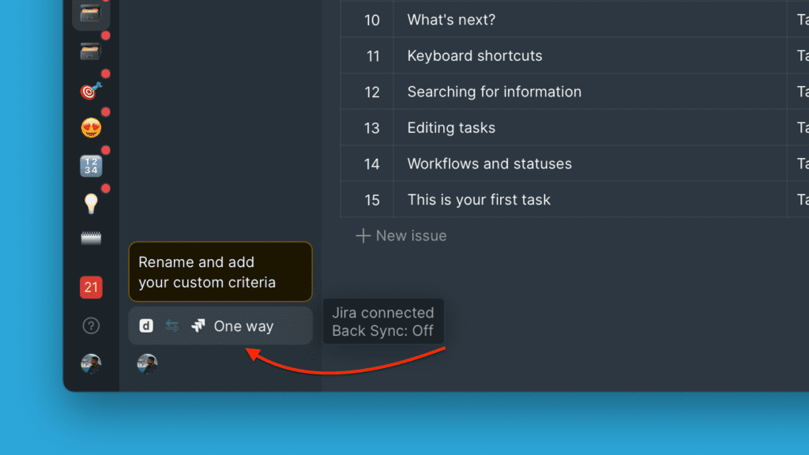Click the light bulb workspace icon

(x=91, y=204)
